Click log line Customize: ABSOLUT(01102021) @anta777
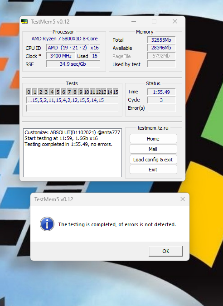 tap(72, 132)
